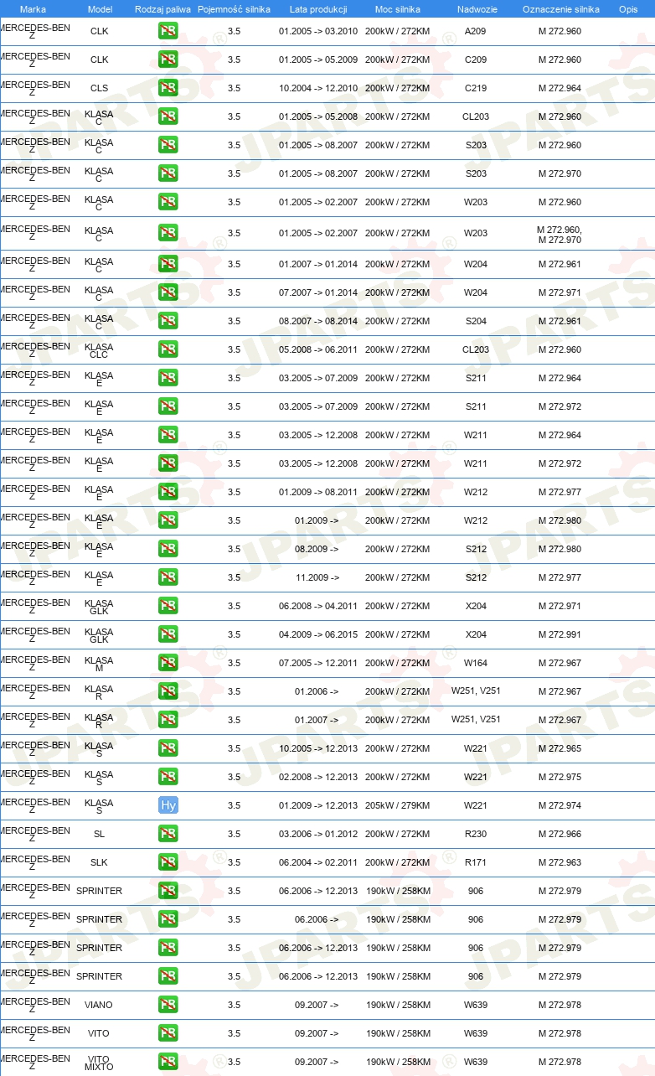Click the fuel icon in the KLASA C CL203 row

point(168,116)
